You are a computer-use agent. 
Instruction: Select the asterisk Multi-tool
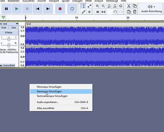coord(89,12)
